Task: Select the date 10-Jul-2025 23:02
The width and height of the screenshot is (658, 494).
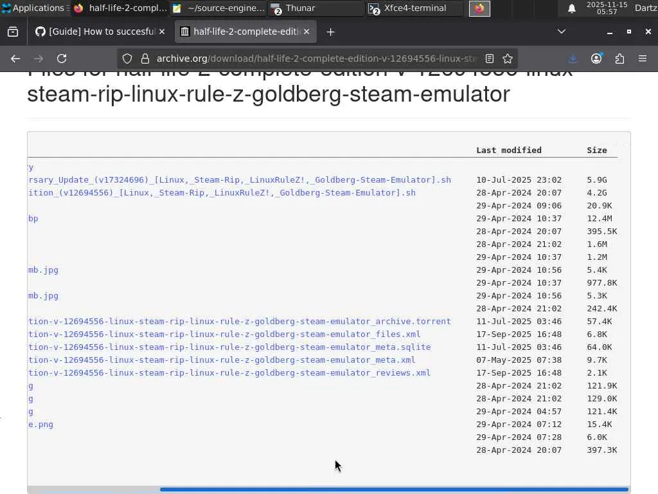Action: tap(519, 180)
